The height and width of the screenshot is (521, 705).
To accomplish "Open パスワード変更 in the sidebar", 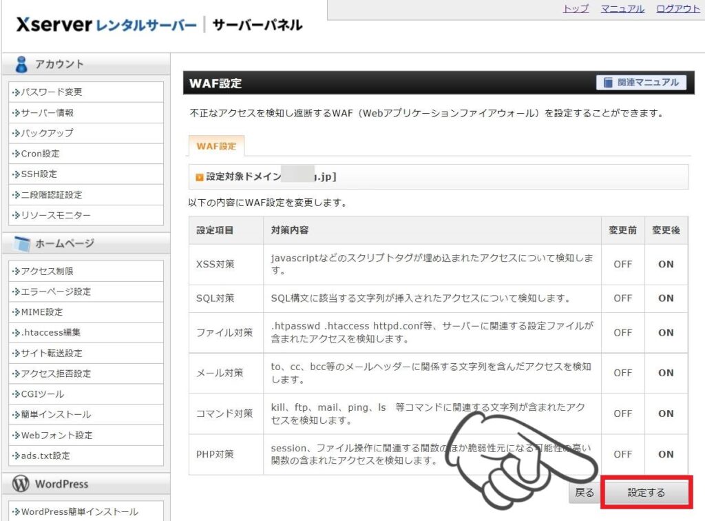I will (51, 92).
